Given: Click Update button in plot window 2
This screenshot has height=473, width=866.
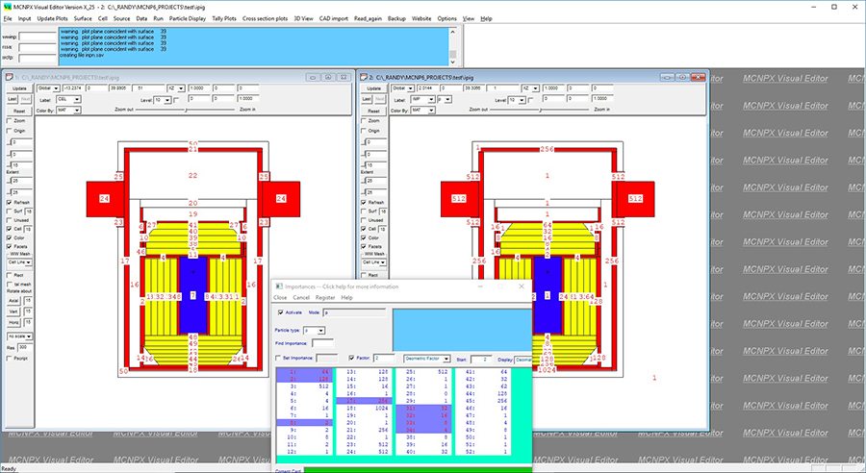Looking at the screenshot, I should 374,88.
